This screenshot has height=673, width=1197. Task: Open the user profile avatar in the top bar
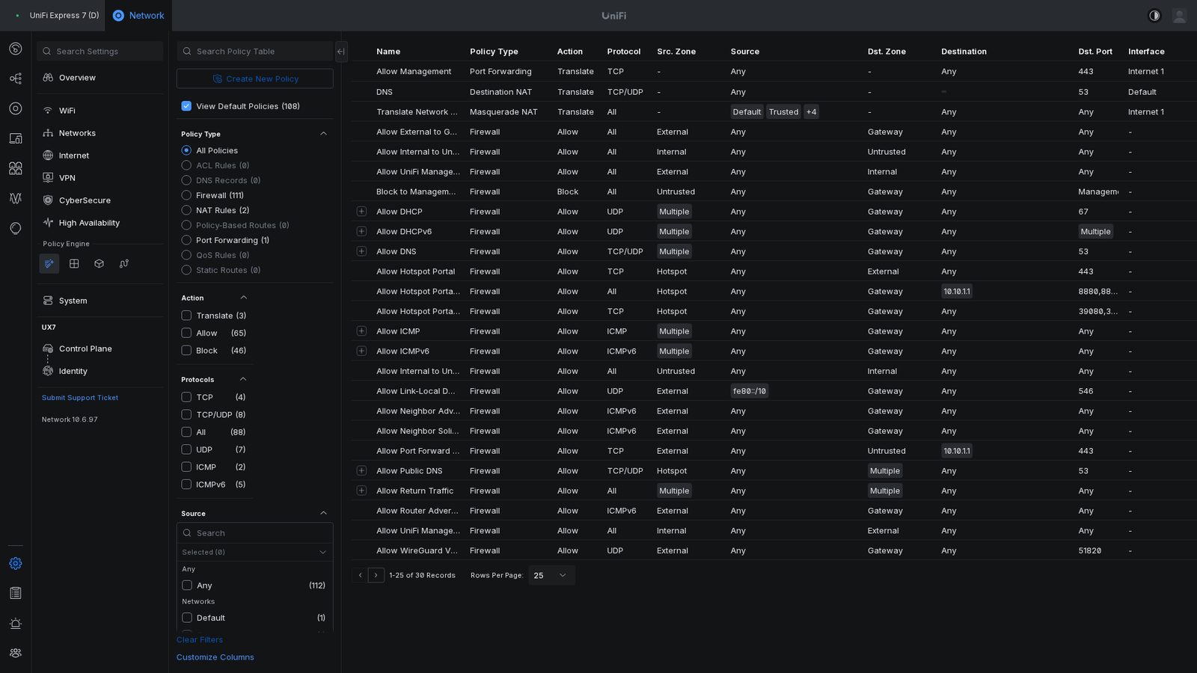click(x=1179, y=16)
